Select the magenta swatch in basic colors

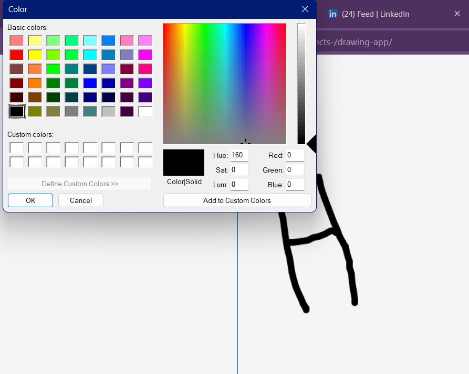click(x=145, y=55)
